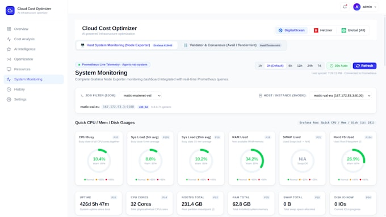Select the 1h time range
The height and width of the screenshot is (217, 386).
click(x=260, y=66)
